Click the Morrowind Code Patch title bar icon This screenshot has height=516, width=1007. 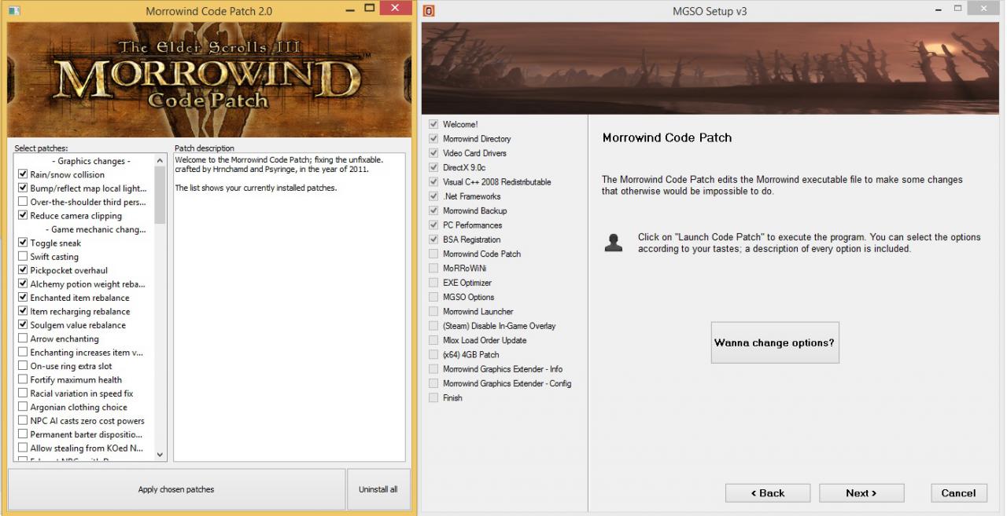[13, 11]
